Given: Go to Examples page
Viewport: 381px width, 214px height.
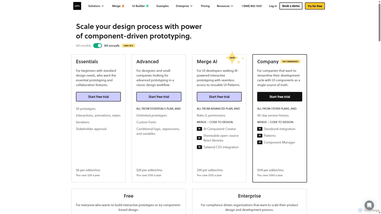Looking at the screenshot, I should 163,6.
